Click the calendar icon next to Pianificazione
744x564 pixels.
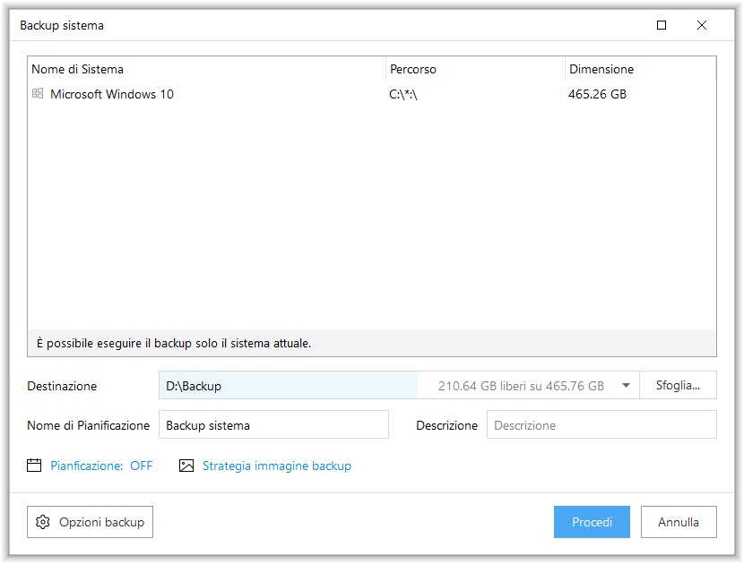[35, 466]
